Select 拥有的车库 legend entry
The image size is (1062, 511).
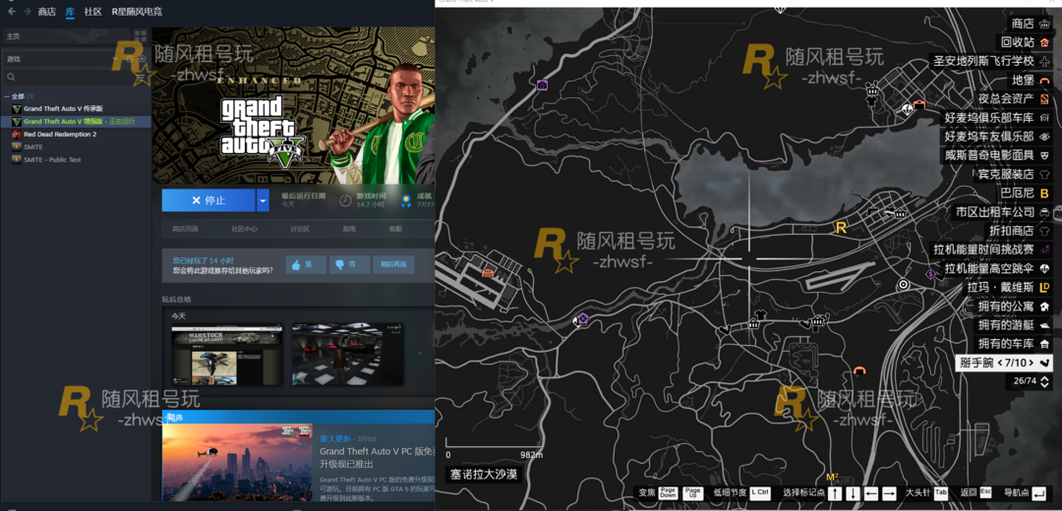[1013, 344]
